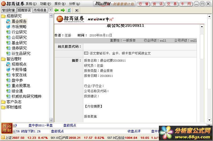Switch to the 招商资讯 tab
The height and width of the screenshot is (141, 213).
24,10
